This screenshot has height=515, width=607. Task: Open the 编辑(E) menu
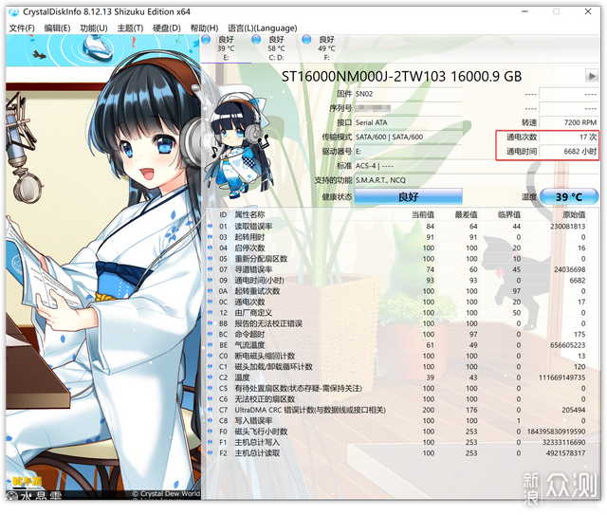pyautogui.click(x=57, y=28)
